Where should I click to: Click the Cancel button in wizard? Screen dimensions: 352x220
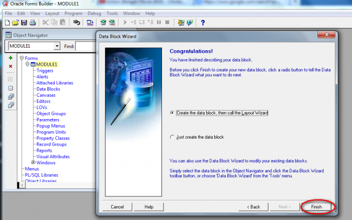(117, 207)
